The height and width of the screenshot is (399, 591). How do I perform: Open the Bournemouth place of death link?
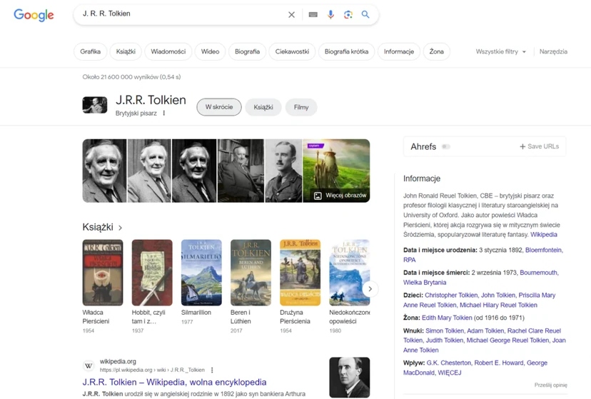pyautogui.click(x=539, y=273)
